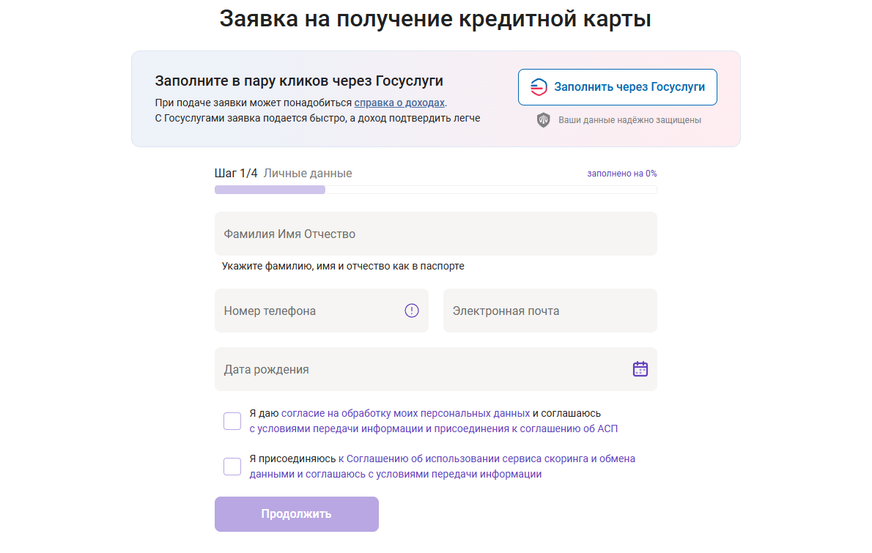Tick the scoring service agreement checkbox
The width and height of the screenshot is (872, 553).
(232, 467)
